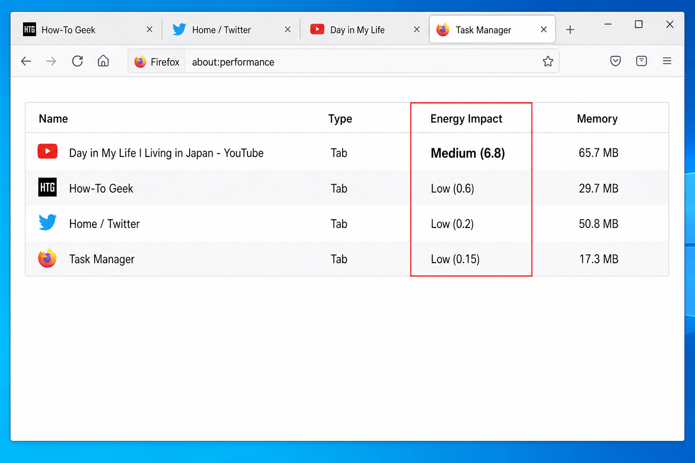The image size is (695, 463).
Task: Close the Task Manager tab
Action: tap(544, 29)
